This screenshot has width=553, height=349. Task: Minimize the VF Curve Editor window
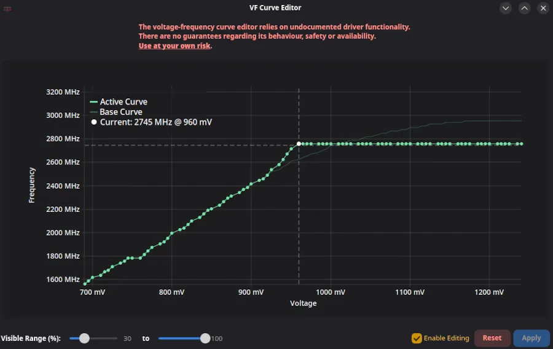pos(506,8)
